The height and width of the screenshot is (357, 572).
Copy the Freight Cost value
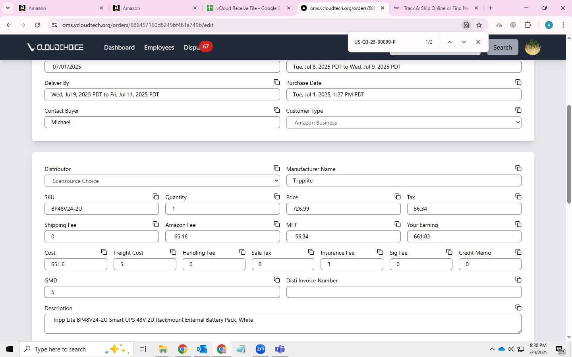[x=173, y=252]
